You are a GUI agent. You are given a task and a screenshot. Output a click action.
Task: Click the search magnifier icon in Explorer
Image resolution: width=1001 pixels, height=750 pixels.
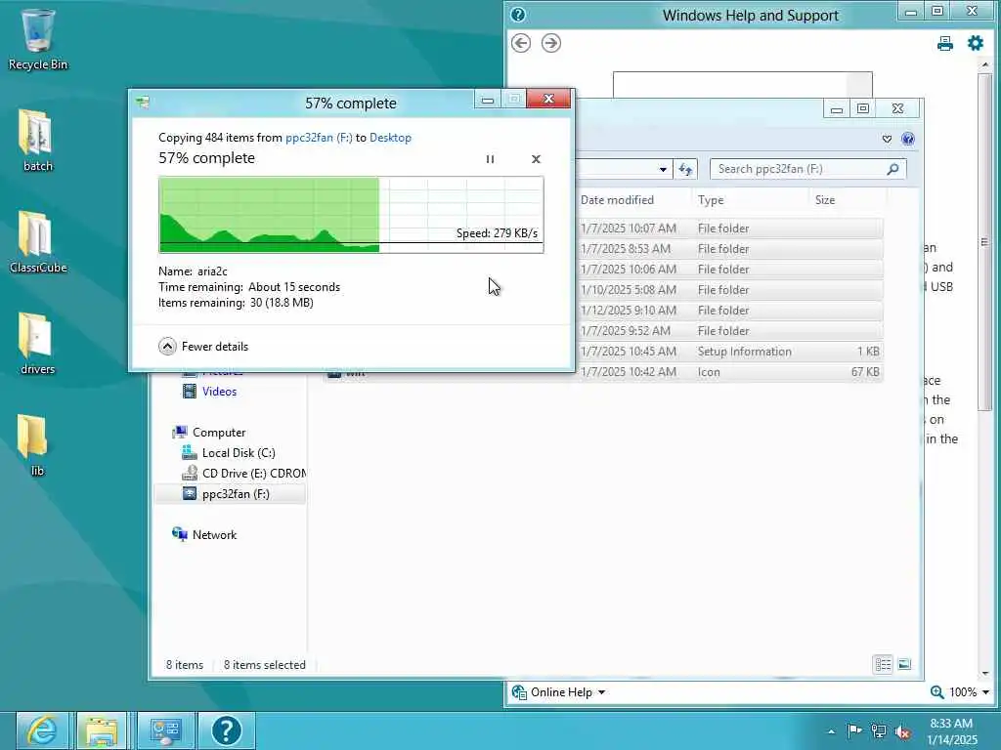click(893, 169)
